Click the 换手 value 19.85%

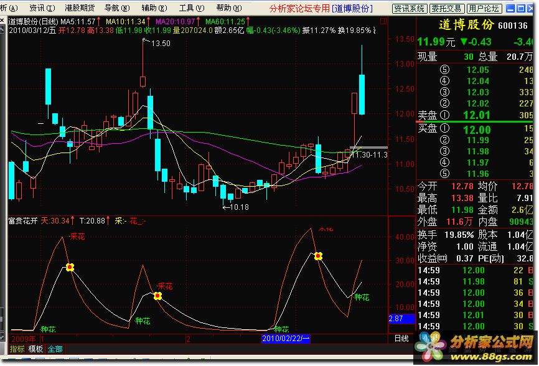tap(459, 235)
